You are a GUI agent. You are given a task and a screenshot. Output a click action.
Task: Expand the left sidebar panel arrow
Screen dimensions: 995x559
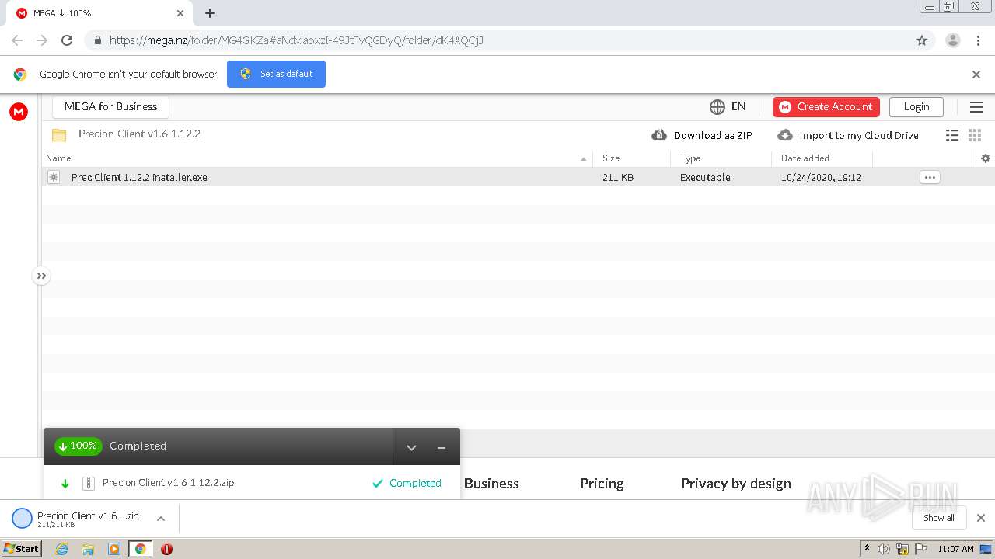[41, 276]
